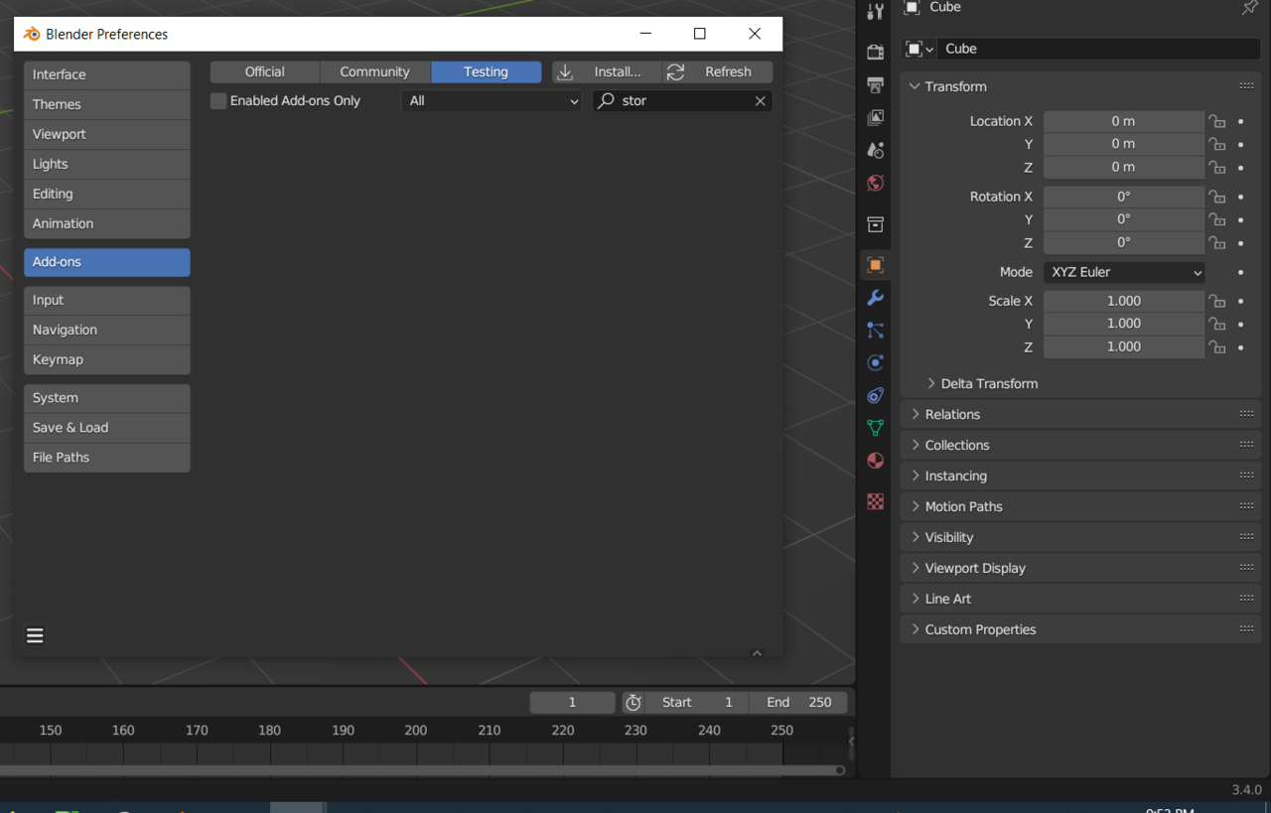This screenshot has width=1271, height=813.
Task: Clear the add-on search text
Action: pos(760,100)
